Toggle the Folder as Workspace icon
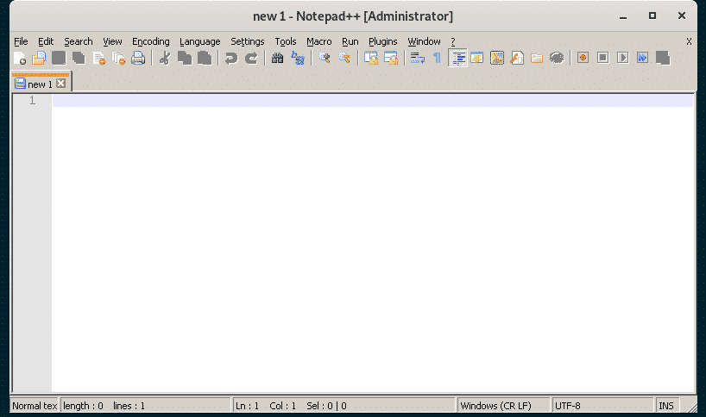This screenshot has height=417, width=706. click(537, 58)
